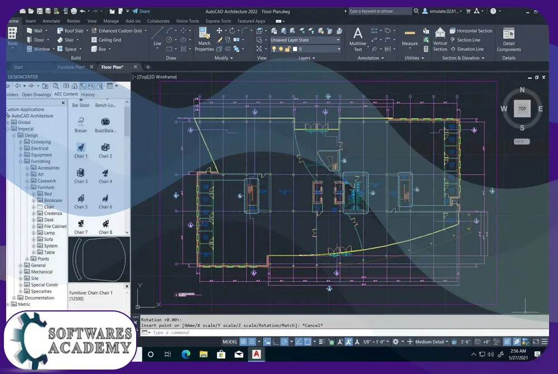Click the Share button
The image size is (558, 374).
(x=141, y=11)
